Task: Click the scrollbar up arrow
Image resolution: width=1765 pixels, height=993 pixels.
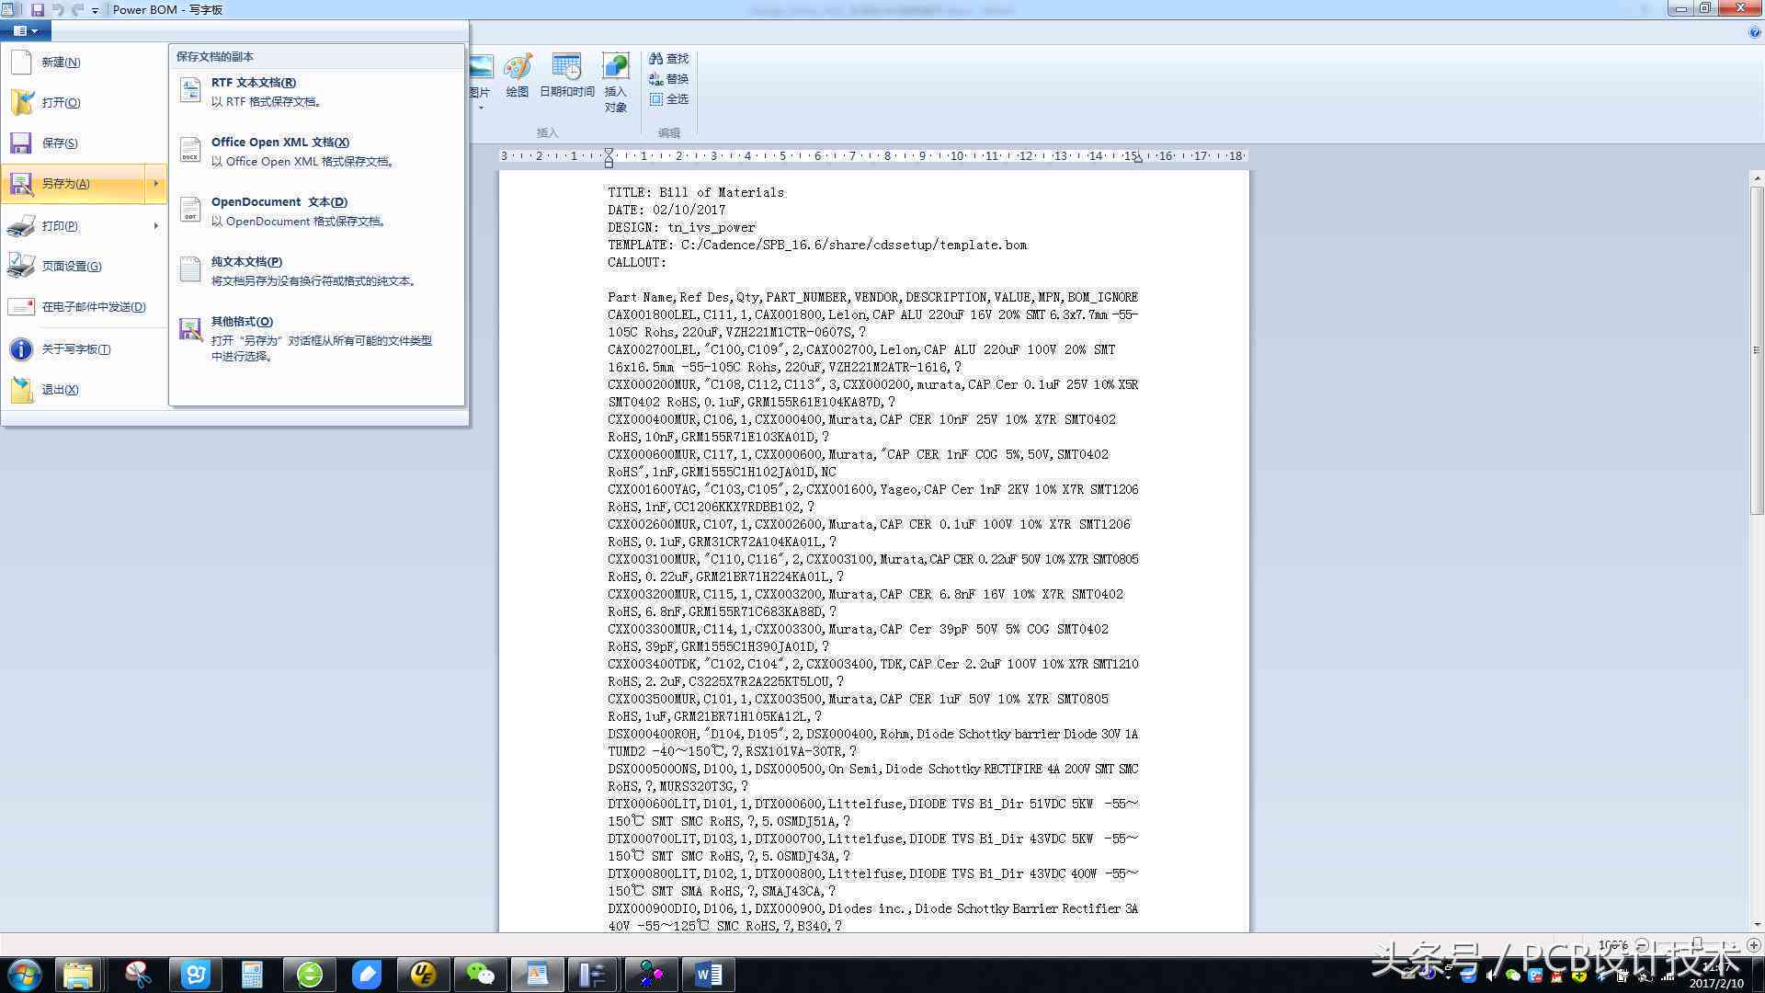Action: coord(1756,178)
